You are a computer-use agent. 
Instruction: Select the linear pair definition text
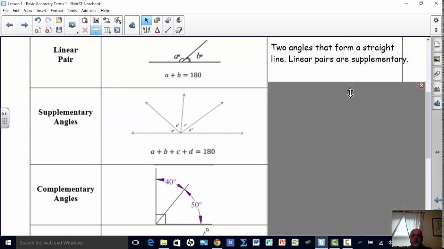(340, 53)
